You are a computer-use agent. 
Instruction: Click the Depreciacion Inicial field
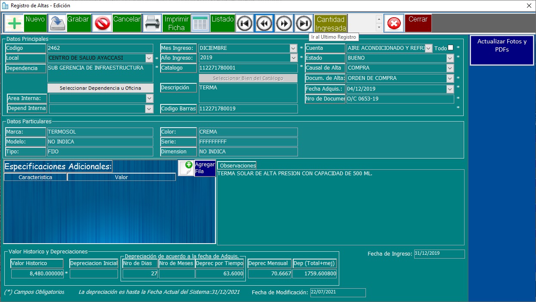94,274
